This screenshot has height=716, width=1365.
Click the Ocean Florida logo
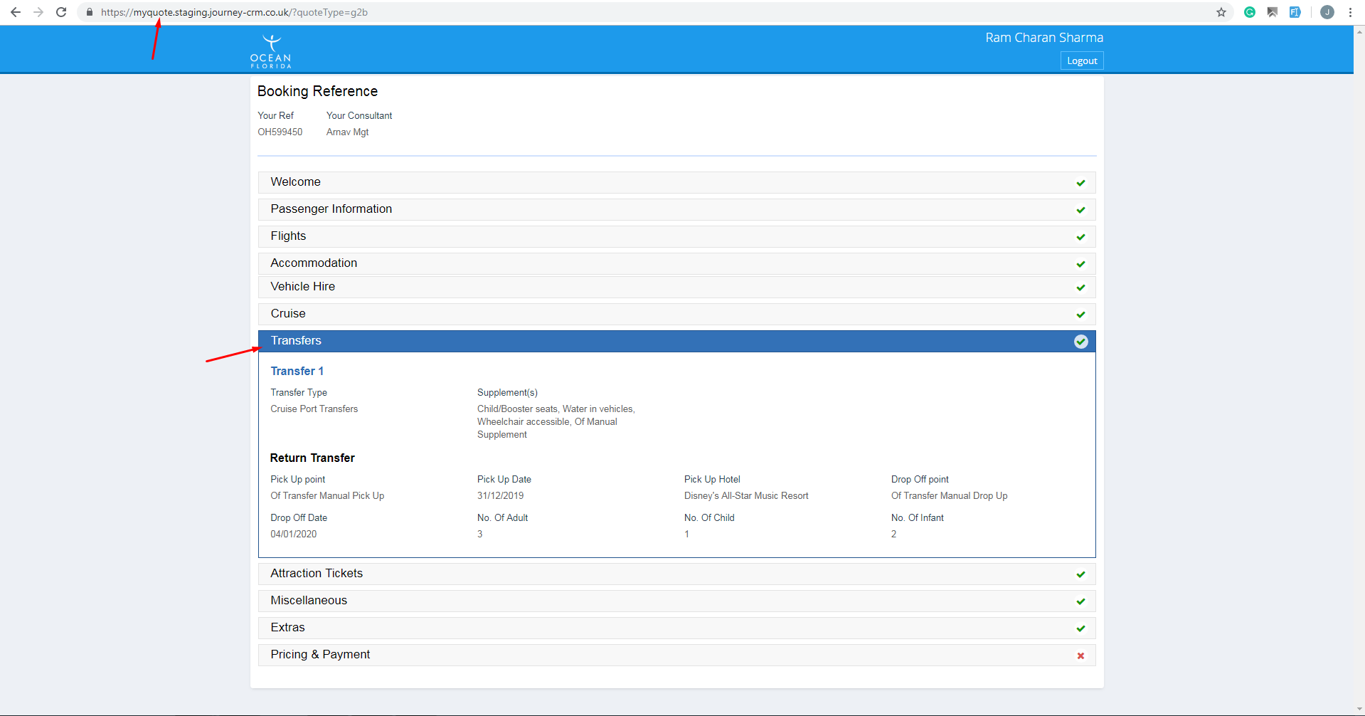click(271, 51)
